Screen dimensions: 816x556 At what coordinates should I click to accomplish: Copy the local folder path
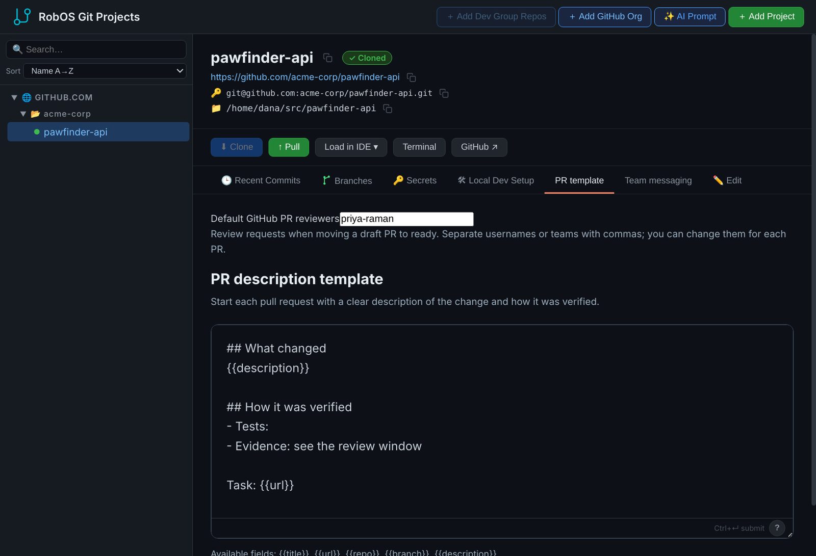388,109
